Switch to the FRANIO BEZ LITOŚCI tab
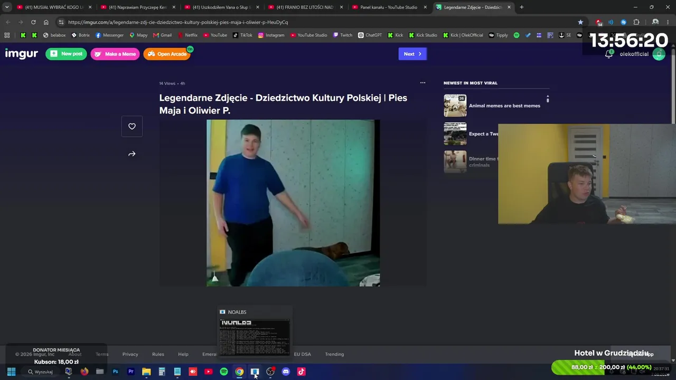Image resolution: width=676 pixels, height=380 pixels. coord(305,7)
